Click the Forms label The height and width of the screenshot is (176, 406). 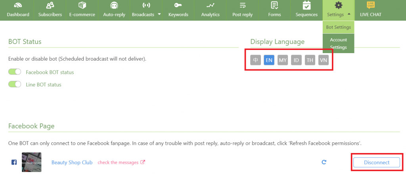(x=274, y=15)
